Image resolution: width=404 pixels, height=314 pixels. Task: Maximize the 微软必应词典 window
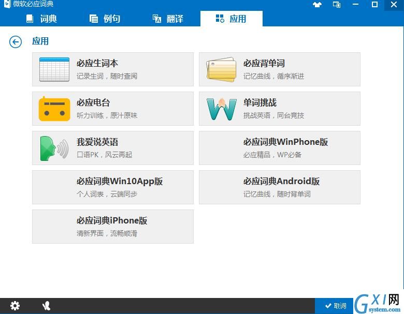(x=374, y=5)
